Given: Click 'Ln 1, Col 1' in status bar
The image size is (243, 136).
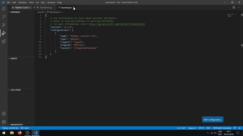Looking at the screenshot, I should click(181, 128).
